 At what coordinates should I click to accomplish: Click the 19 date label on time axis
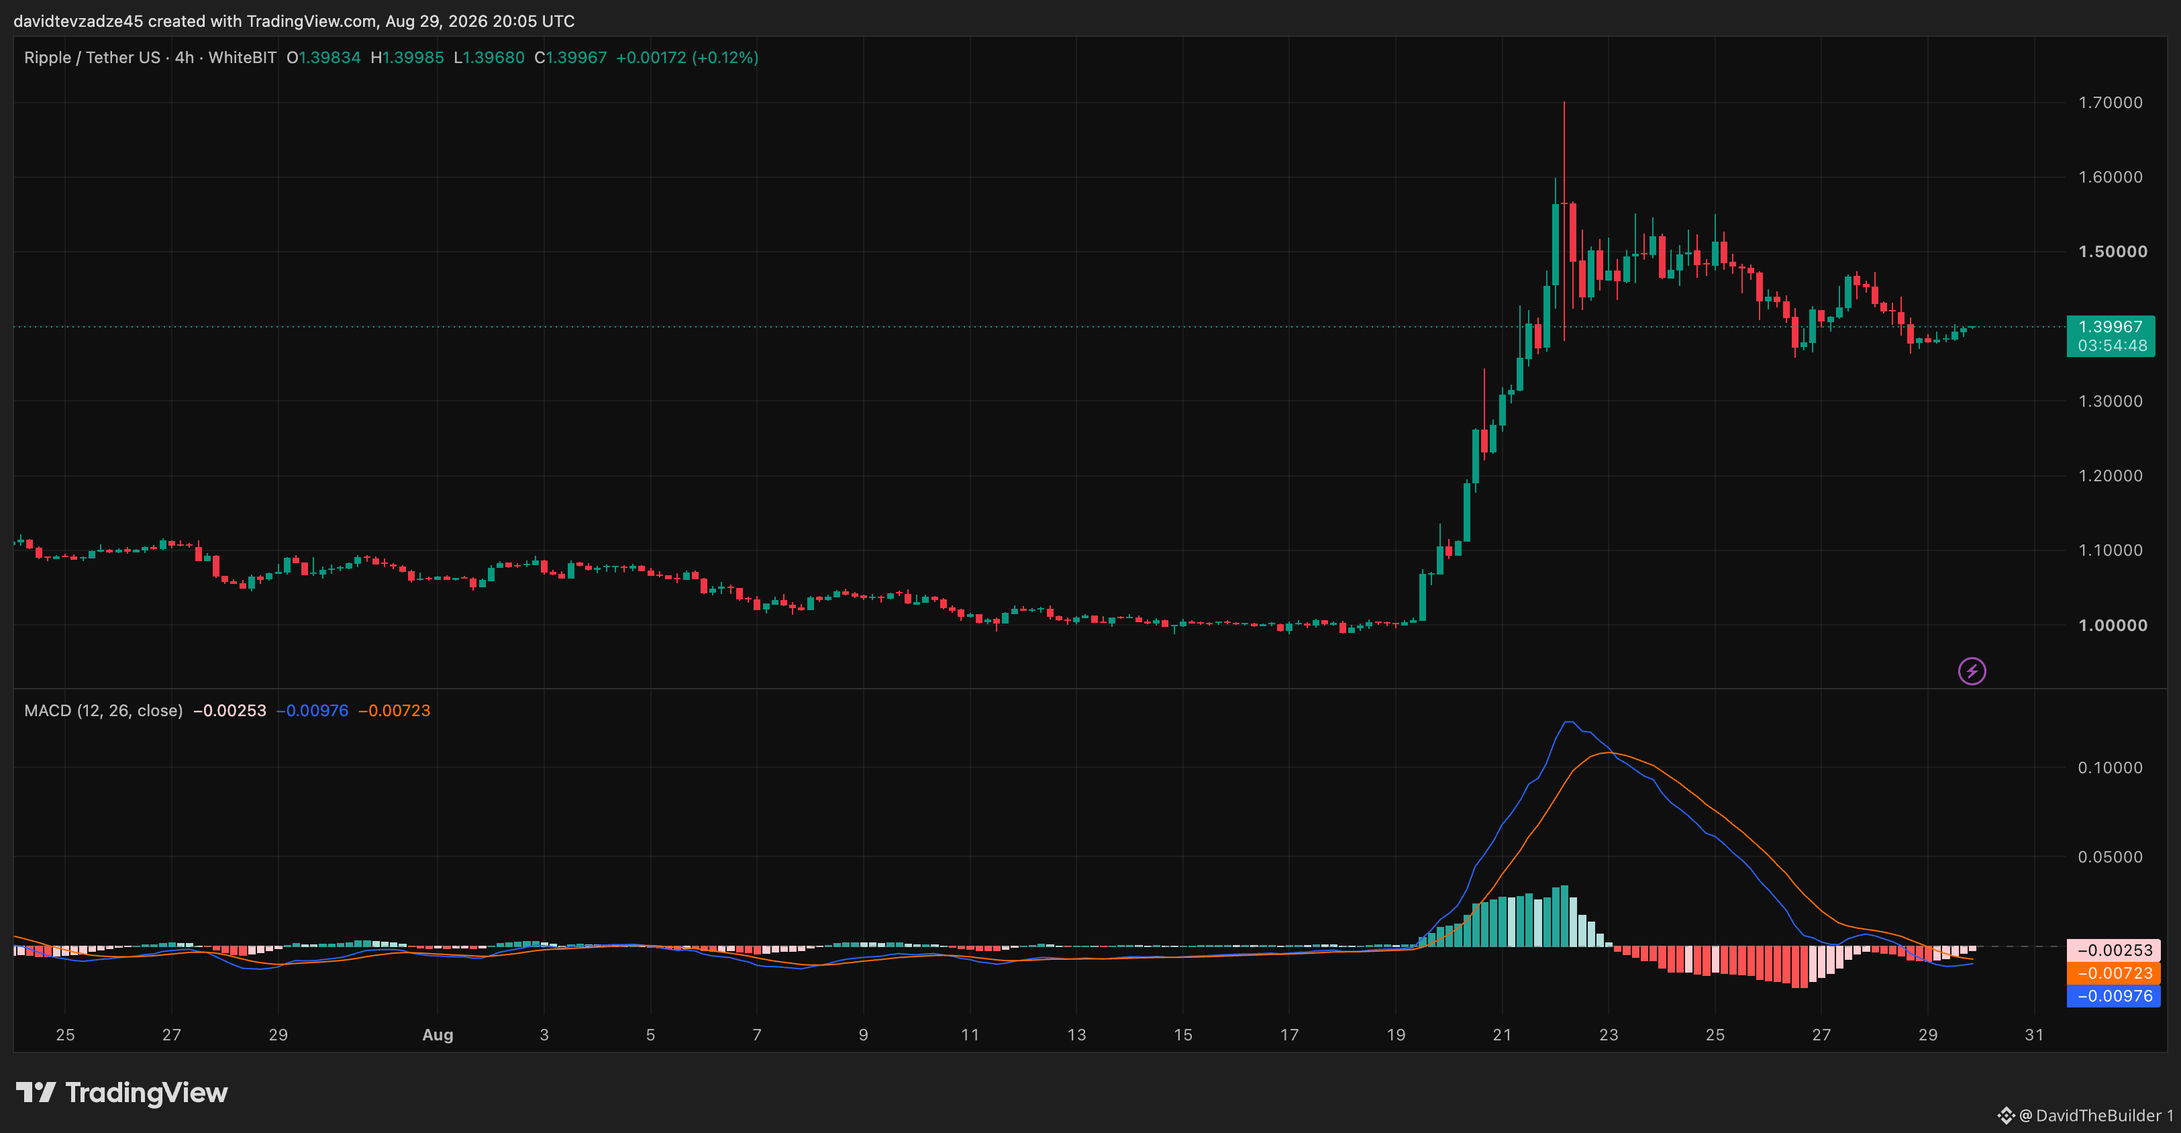tap(1396, 1035)
